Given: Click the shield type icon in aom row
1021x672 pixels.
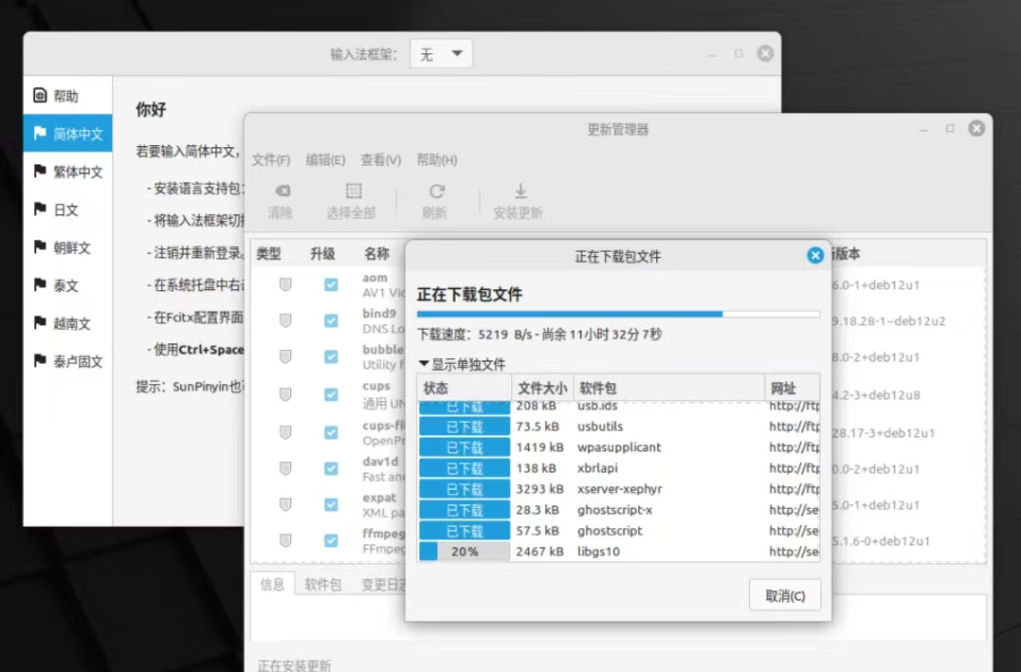Looking at the screenshot, I should (285, 284).
